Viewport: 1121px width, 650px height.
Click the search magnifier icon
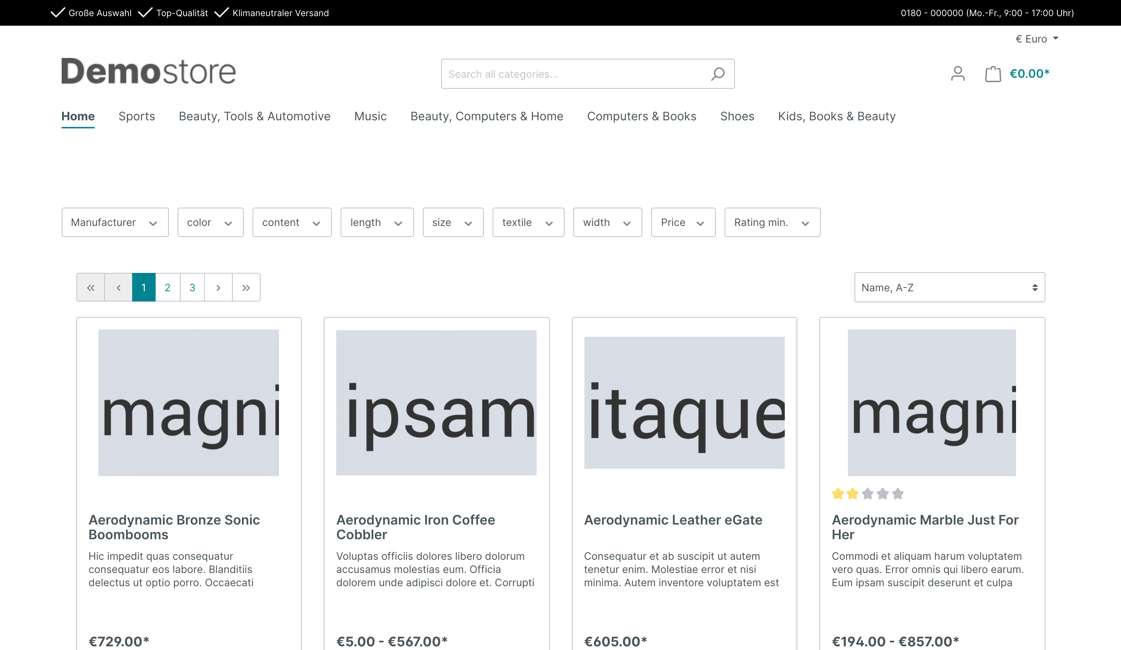point(718,74)
